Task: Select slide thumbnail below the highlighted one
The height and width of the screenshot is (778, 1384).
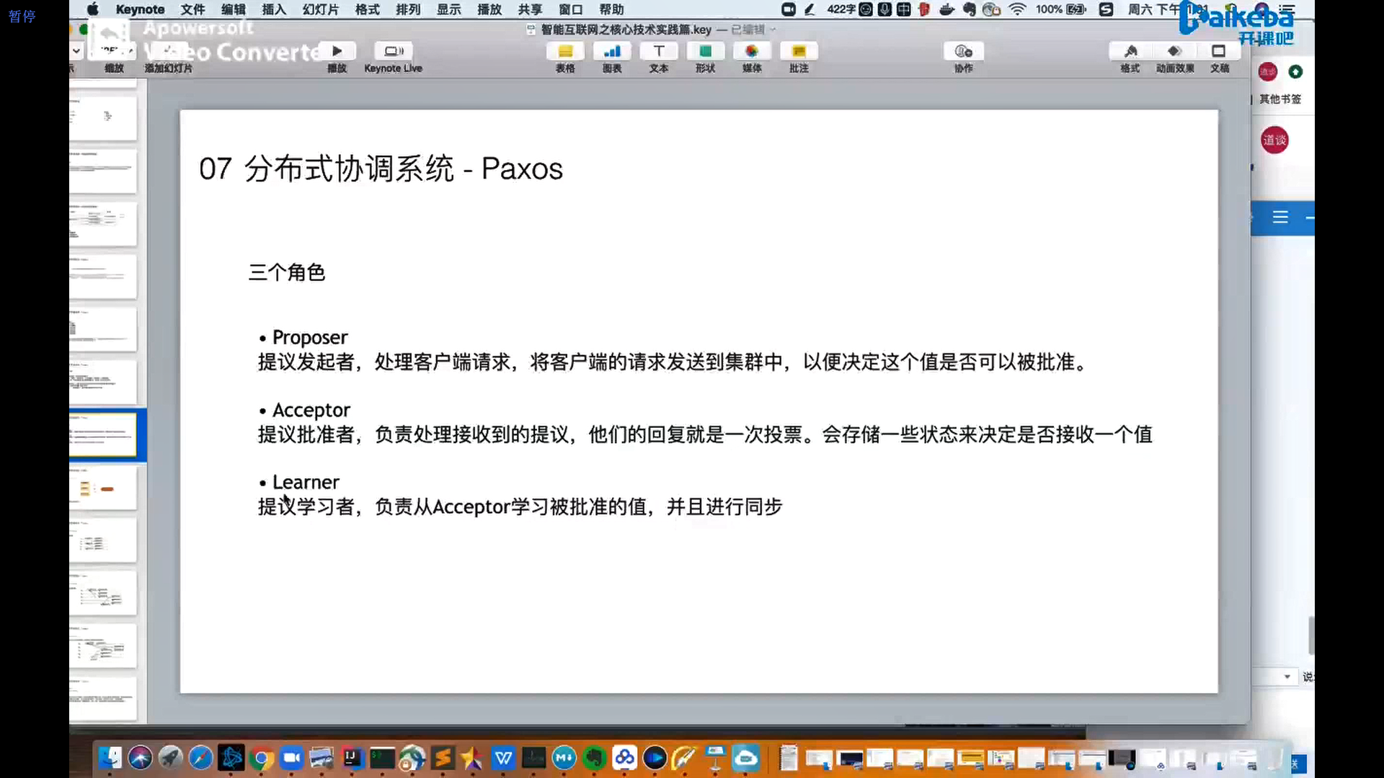Action: tap(104, 488)
